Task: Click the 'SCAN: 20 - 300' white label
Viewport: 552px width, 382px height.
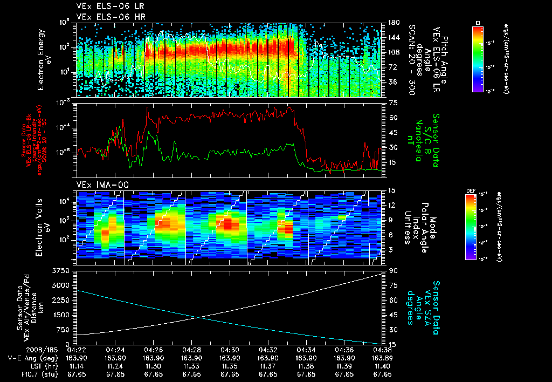Action: pos(411,60)
